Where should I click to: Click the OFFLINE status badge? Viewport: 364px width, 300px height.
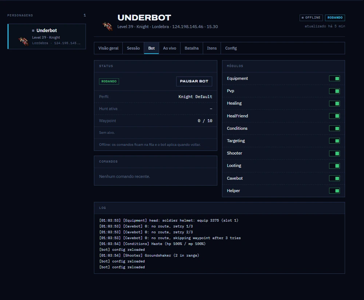point(311,17)
